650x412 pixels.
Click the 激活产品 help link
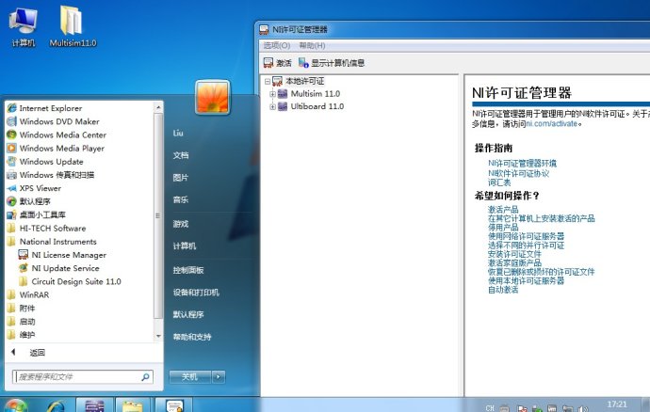click(503, 210)
